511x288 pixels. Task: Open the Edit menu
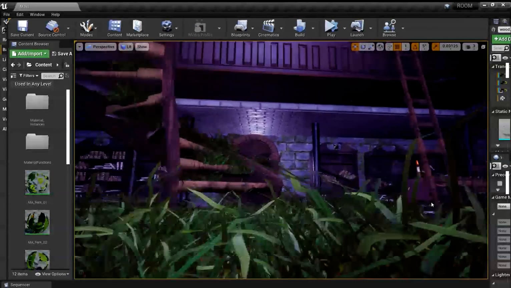pos(20,14)
